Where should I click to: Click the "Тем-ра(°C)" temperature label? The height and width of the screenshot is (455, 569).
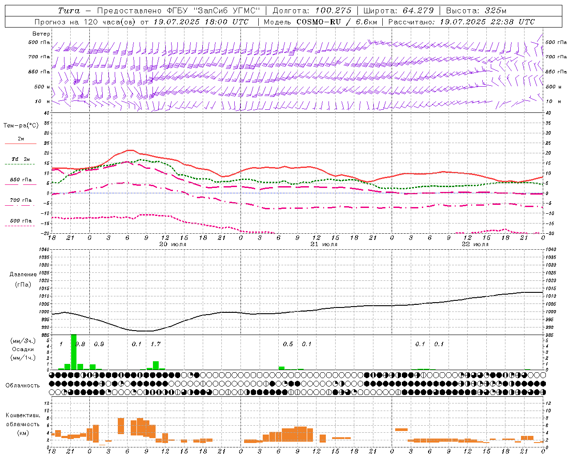click(21, 126)
